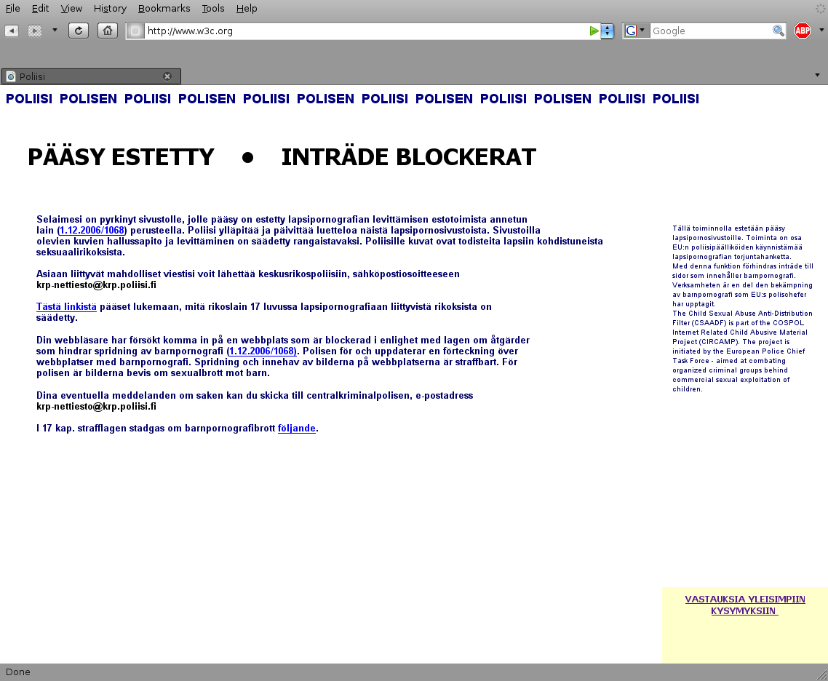Close the Poliisi tab

[x=167, y=76]
